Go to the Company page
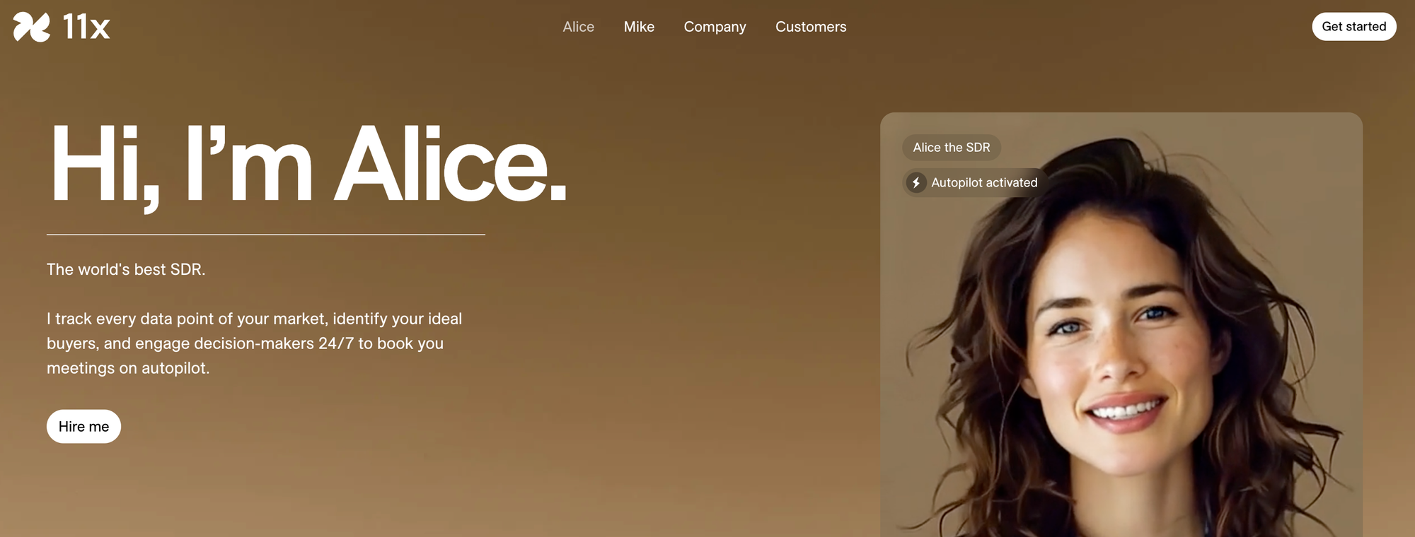The height and width of the screenshot is (537, 1415). [715, 27]
